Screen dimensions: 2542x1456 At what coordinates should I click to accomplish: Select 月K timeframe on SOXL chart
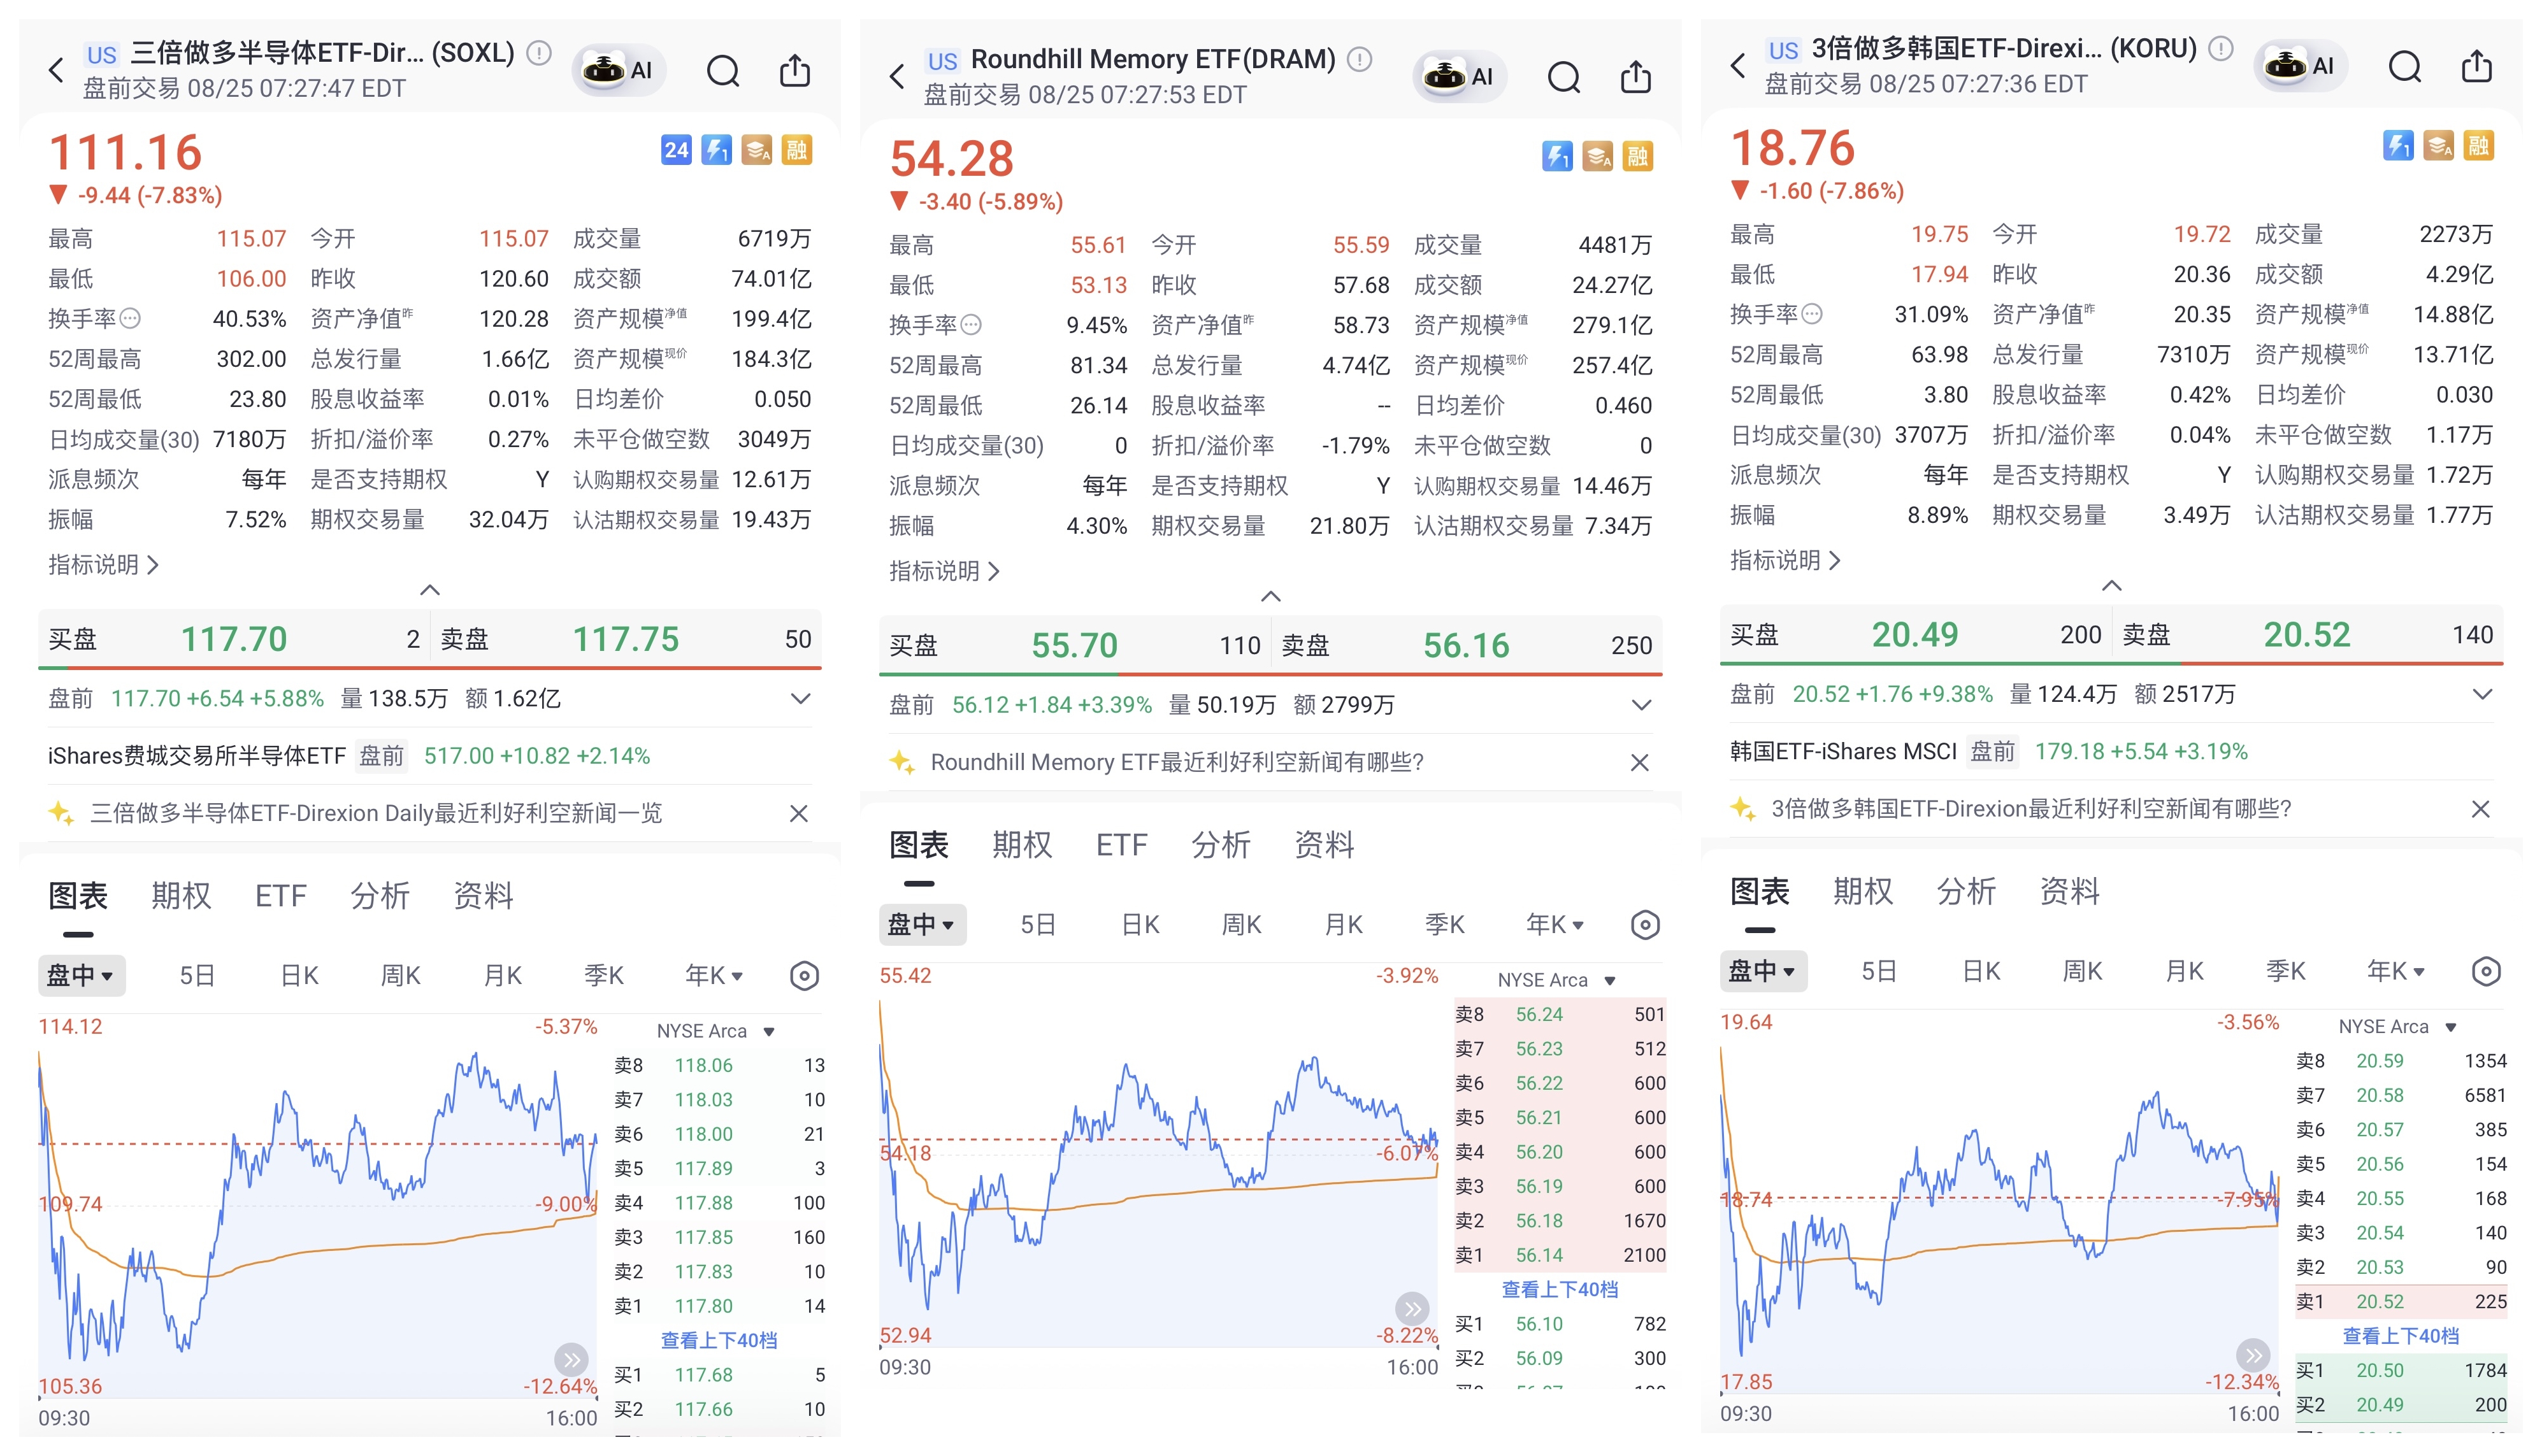(502, 976)
